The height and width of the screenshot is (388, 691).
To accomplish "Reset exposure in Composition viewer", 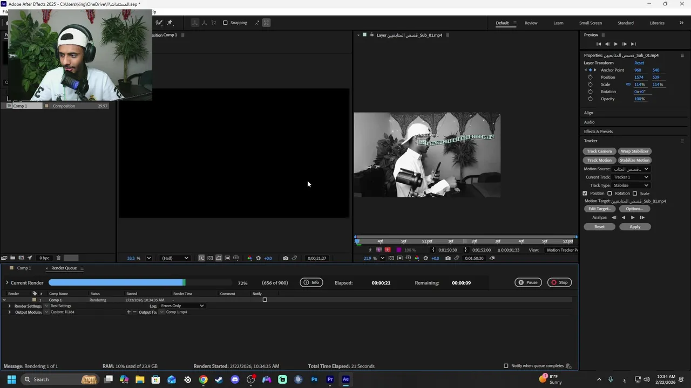I will pyautogui.click(x=258, y=258).
